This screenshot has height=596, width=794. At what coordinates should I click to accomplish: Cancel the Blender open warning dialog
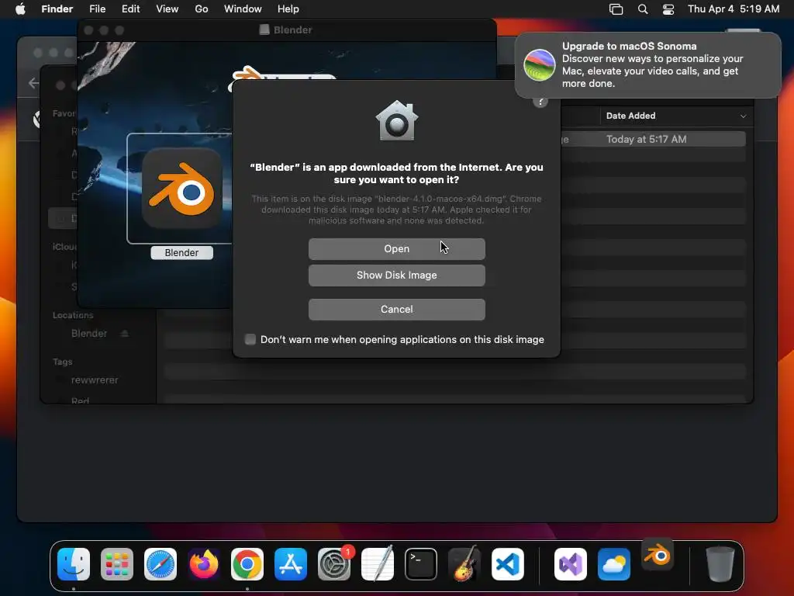(396, 309)
